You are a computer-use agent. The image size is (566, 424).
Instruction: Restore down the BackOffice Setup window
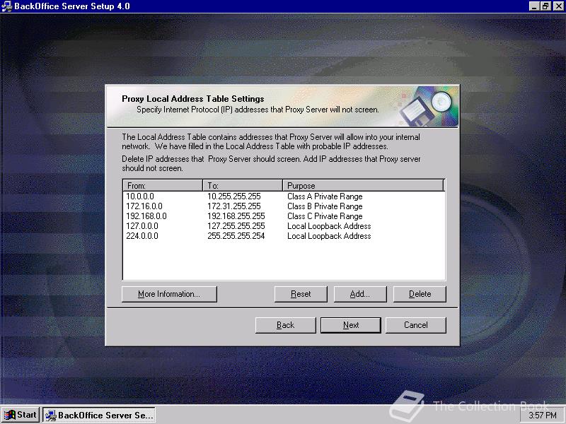545,6
